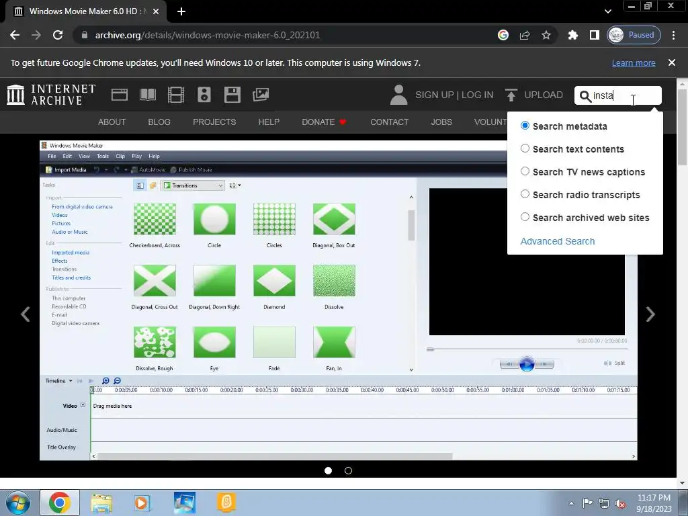Click HELP in navigation bar
The image size is (688, 516).
pos(269,122)
